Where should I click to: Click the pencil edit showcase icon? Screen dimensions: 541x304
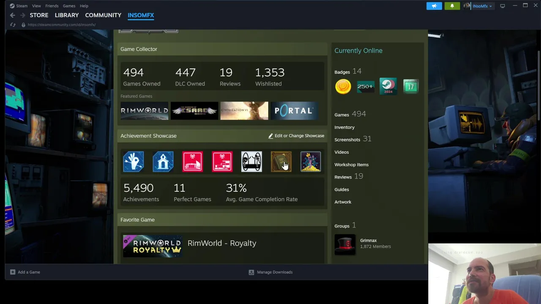tap(270, 136)
